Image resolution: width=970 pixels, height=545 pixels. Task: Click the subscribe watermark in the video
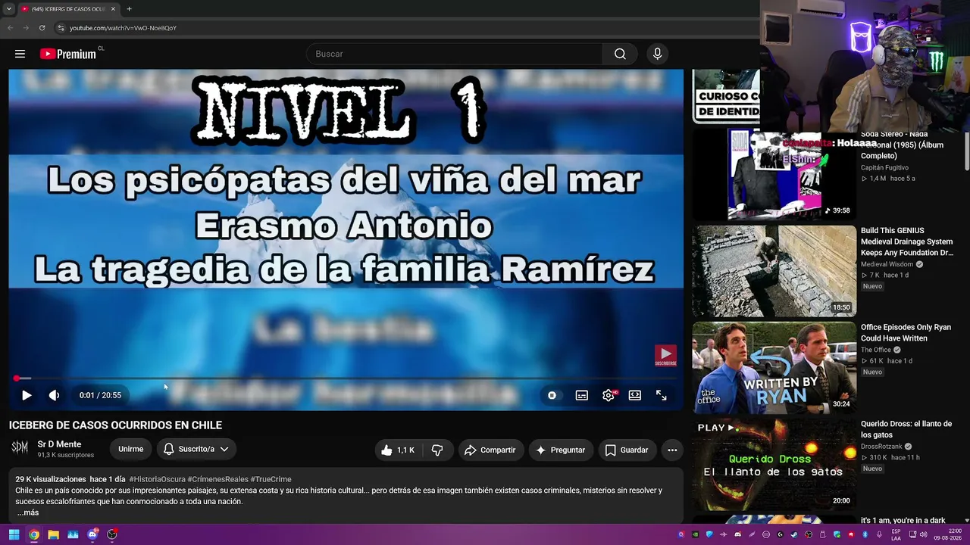[665, 356]
